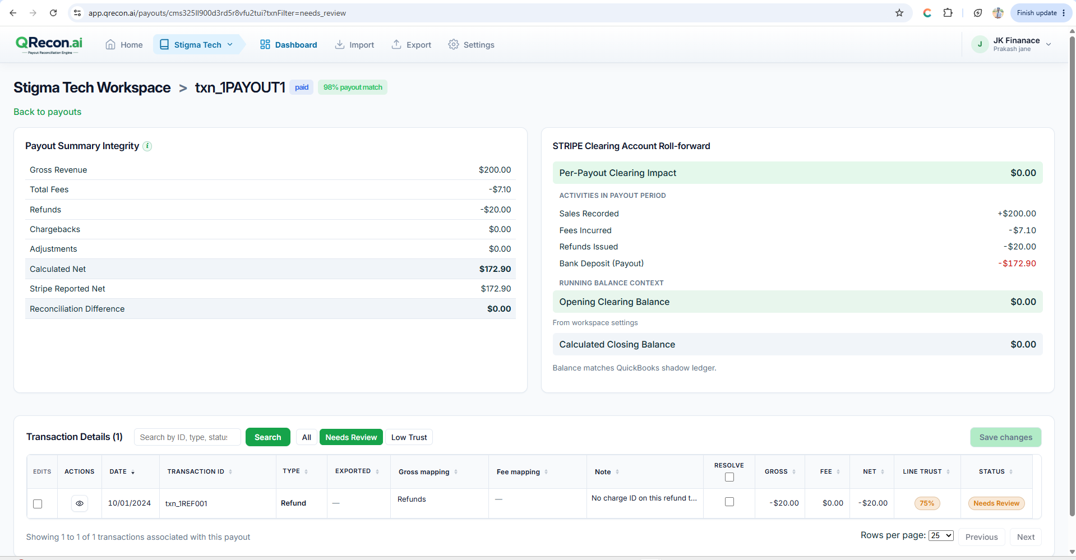Click the paid status badge
This screenshot has width=1076, height=560.
click(x=302, y=87)
